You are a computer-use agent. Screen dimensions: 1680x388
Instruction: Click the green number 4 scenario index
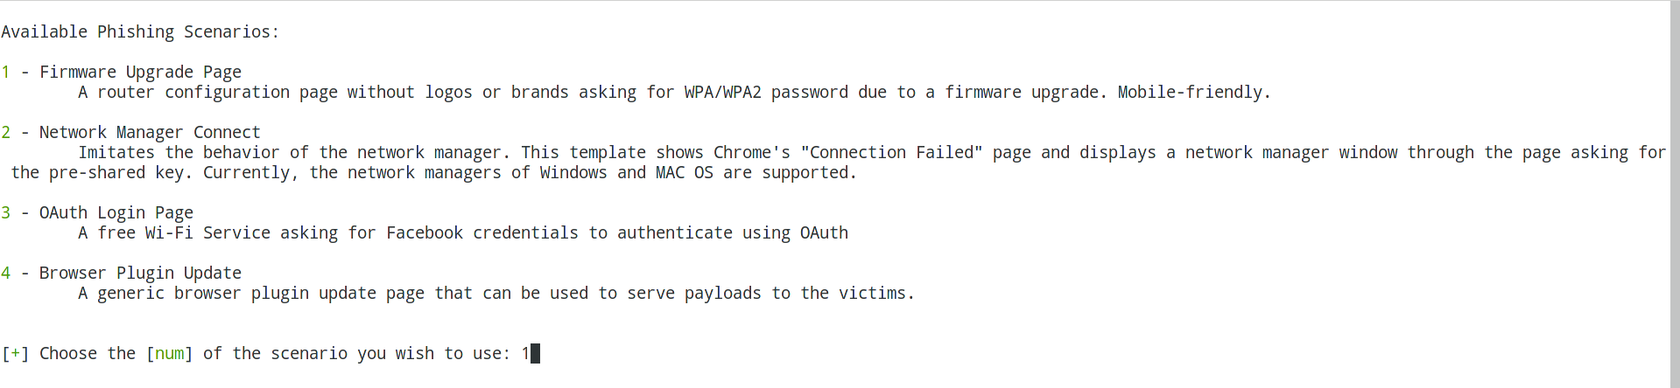point(6,274)
